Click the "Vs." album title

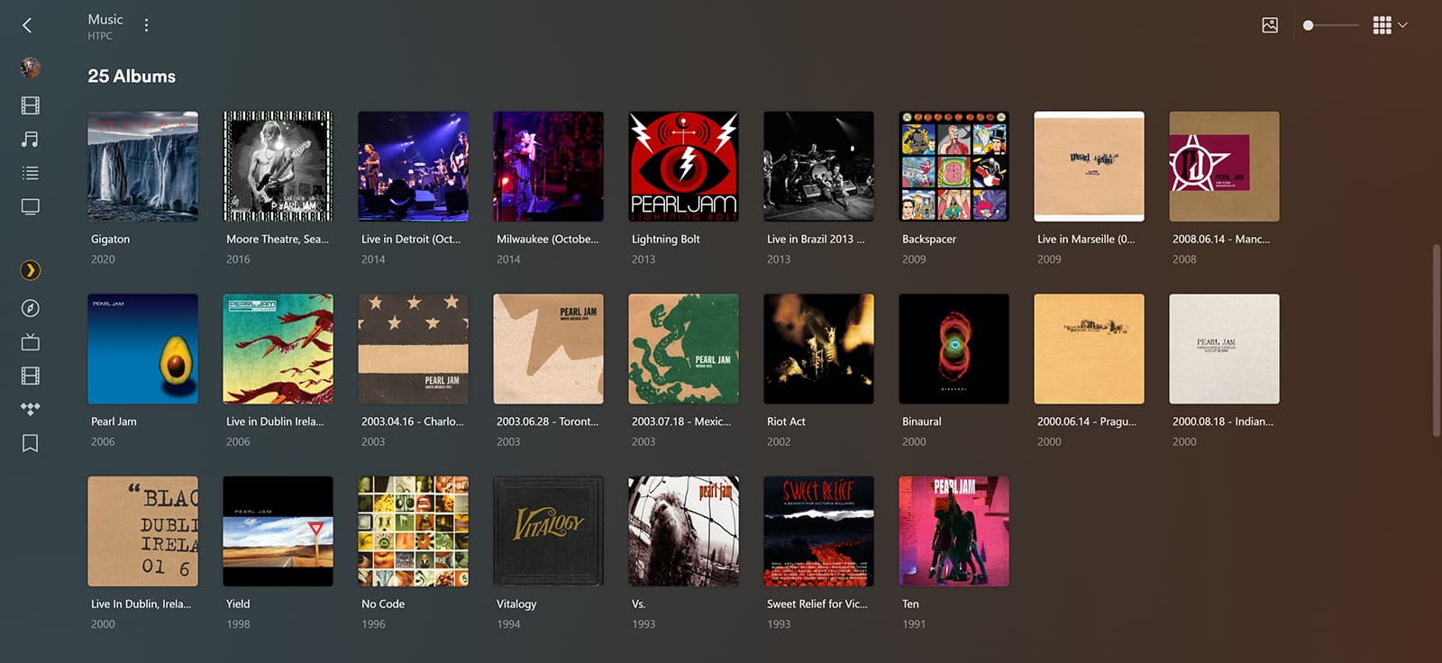[639, 604]
